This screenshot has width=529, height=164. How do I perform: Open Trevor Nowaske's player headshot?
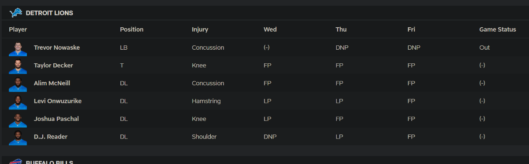point(18,48)
